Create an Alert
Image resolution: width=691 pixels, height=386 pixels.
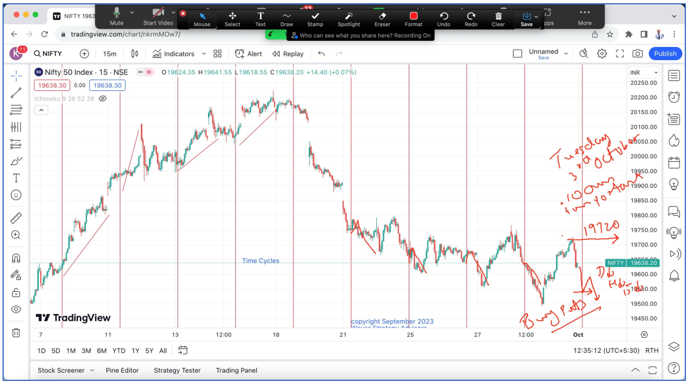pos(249,54)
